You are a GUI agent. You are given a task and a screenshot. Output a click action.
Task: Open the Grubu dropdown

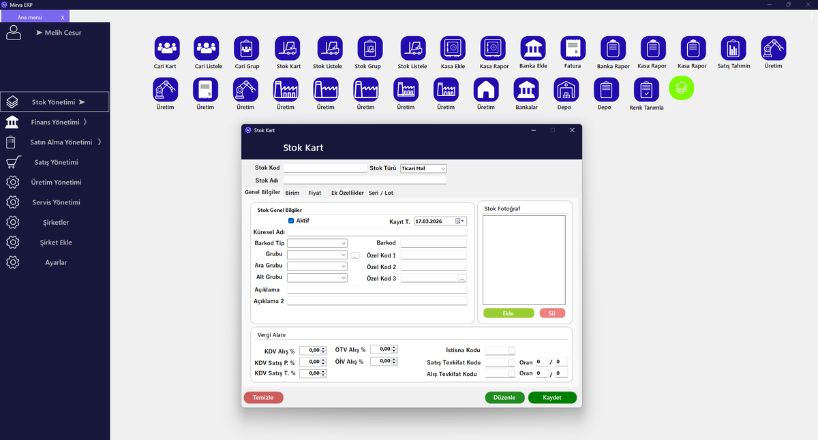(318, 255)
